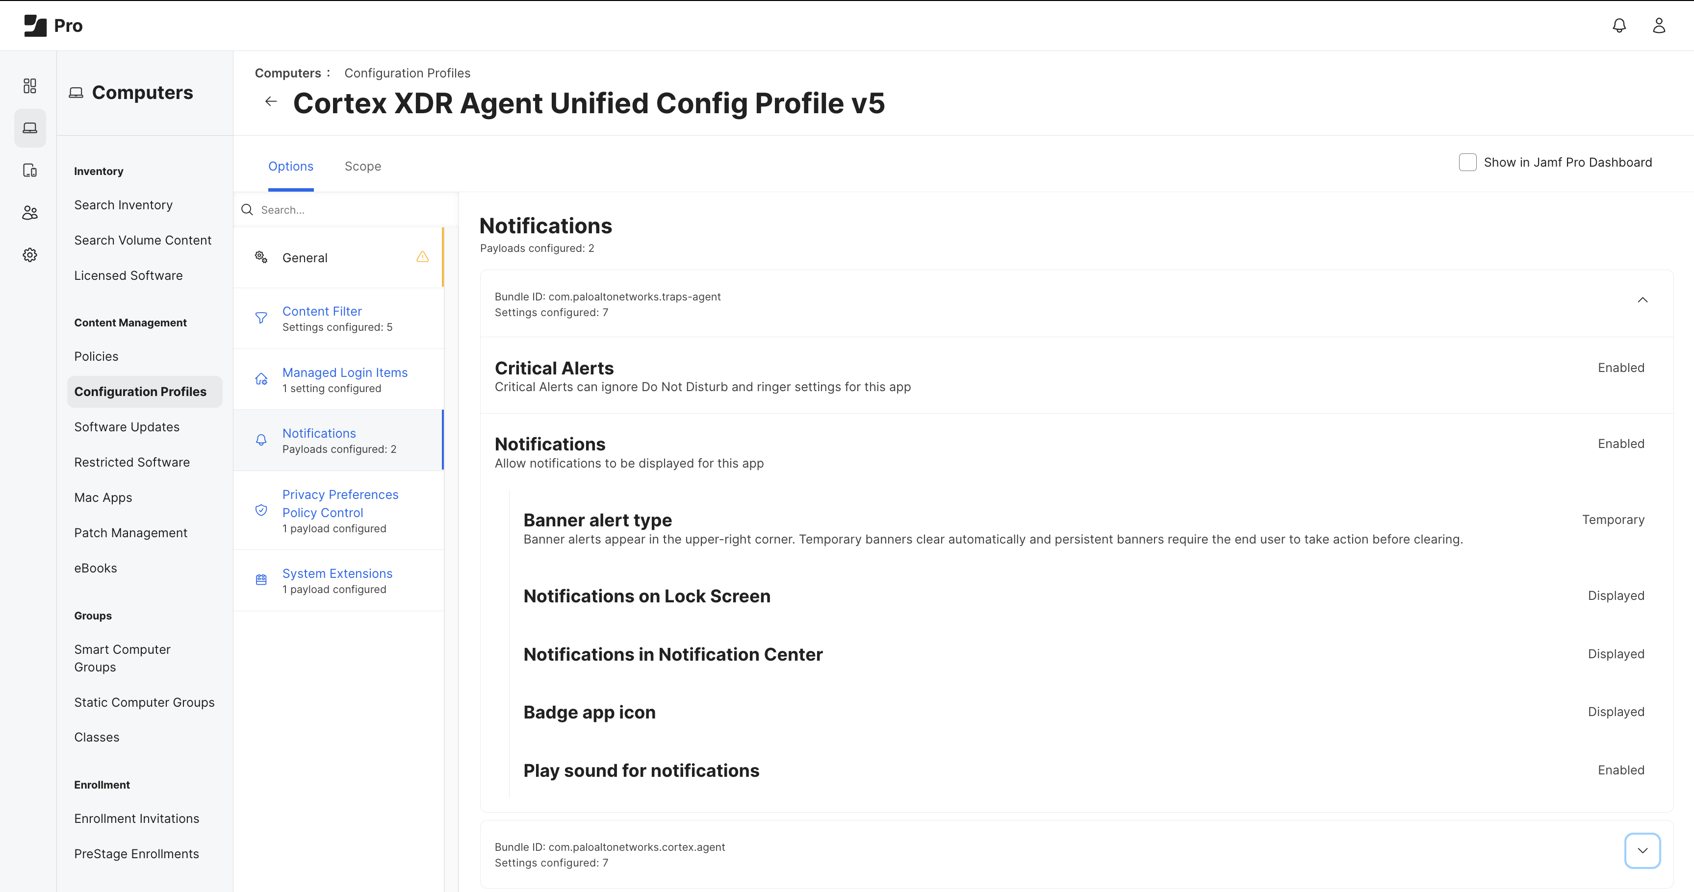
Task: Open Patch Management
Action: [x=131, y=533]
